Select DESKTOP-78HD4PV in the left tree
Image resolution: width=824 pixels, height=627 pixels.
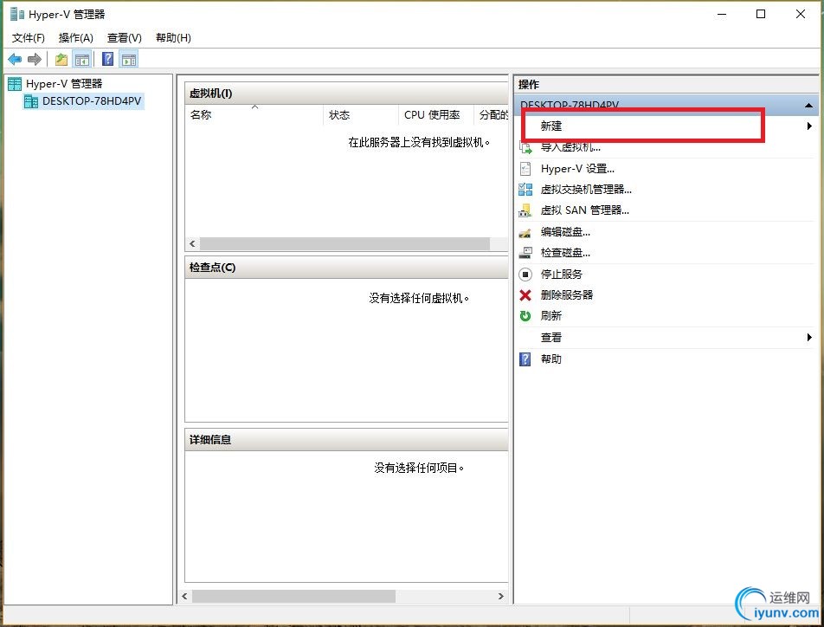point(92,101)
